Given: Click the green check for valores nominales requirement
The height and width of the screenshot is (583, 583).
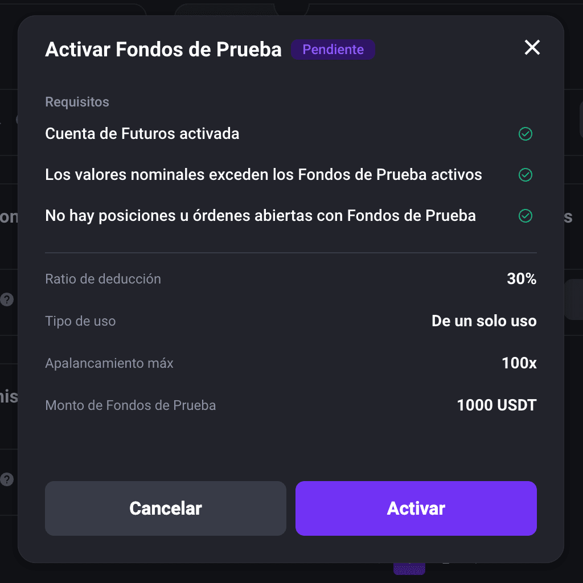Looking at the screenshot, I should [x=525, y=175].
